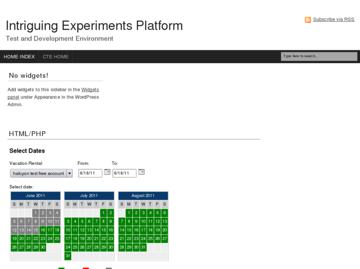The image size is (360, 269).
Task: Open the To date calendar picker icon
Action: point(141,172)
